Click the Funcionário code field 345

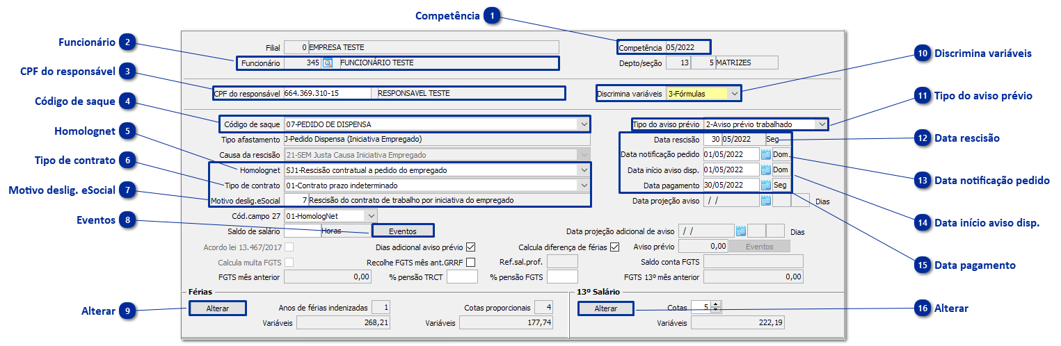click(x=303, y=63)
